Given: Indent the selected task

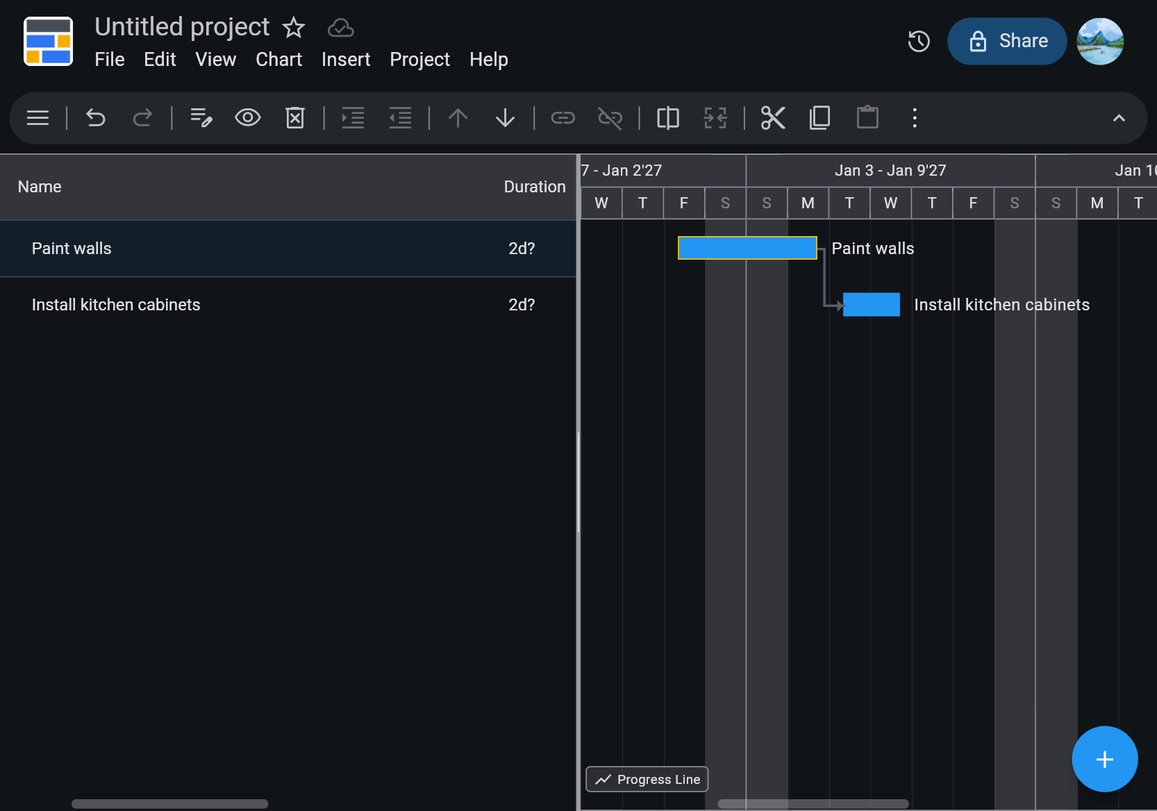Looking at the screenshot, I should pos(353,118).
